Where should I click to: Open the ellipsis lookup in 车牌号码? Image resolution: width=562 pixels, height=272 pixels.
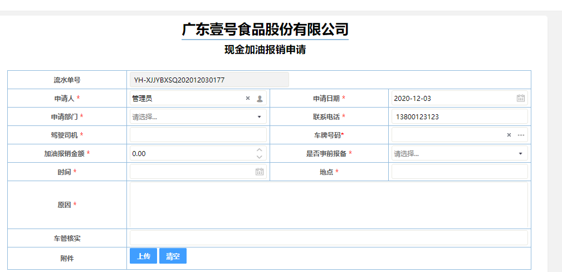click(521, 135)
